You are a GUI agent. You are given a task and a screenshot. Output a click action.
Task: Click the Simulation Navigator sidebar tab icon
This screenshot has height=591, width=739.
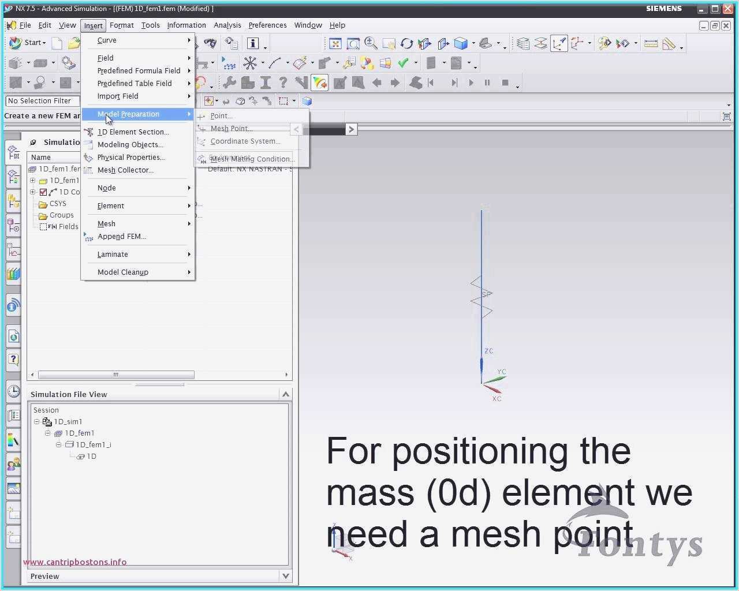13,153
